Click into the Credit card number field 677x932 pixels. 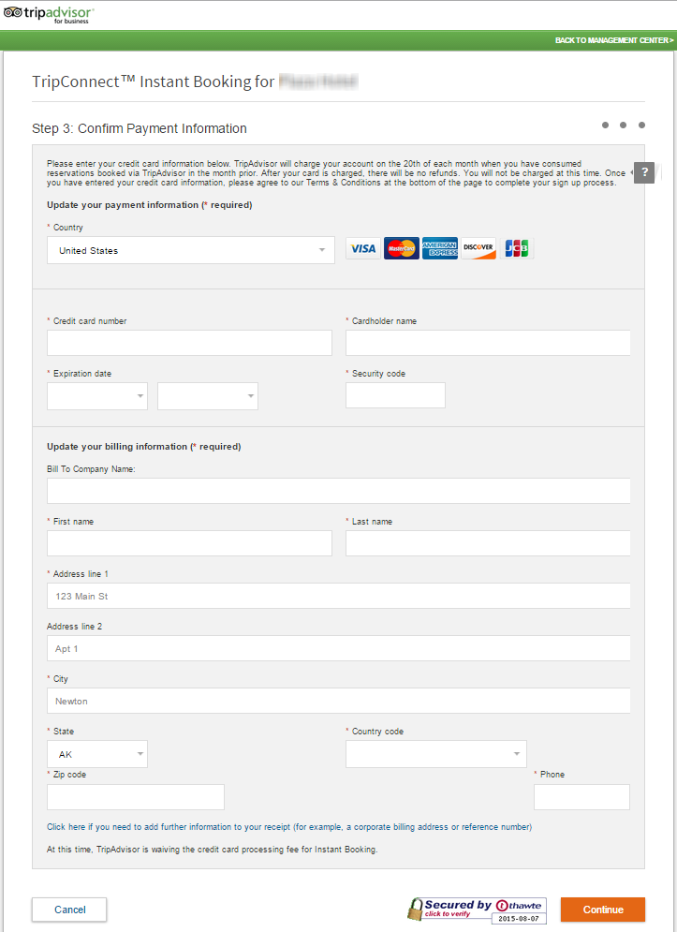point(189,344)
